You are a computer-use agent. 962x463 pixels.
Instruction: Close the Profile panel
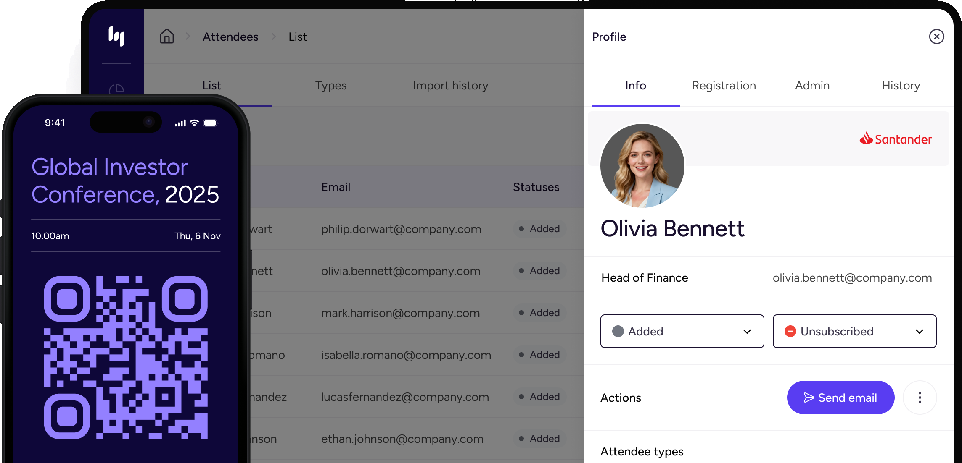click(x=936, y=37)
